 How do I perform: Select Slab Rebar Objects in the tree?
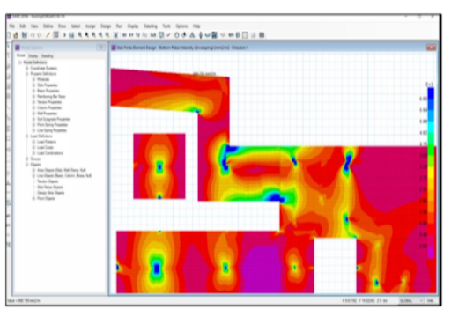tap(50, 188)
